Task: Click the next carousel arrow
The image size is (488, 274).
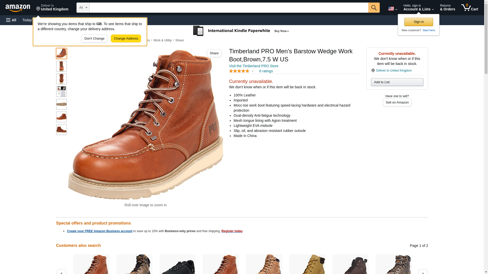Action: point(423,272)
